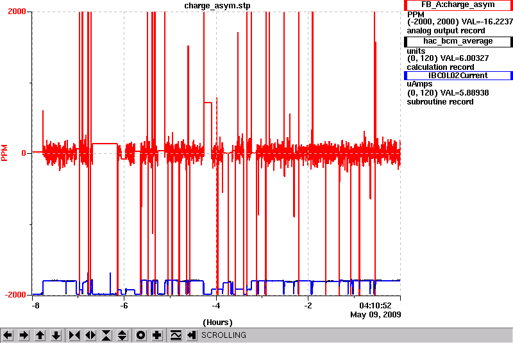
Task: Click the VAL=6.00327 range readout line
Action: click(x=448, y=58)
